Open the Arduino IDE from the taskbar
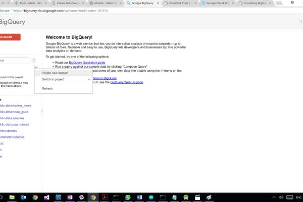 point(151,197)
